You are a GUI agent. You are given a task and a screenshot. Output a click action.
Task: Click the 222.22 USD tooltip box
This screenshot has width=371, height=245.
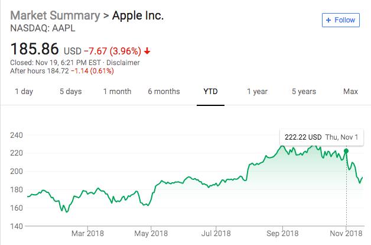click(321, 137)
